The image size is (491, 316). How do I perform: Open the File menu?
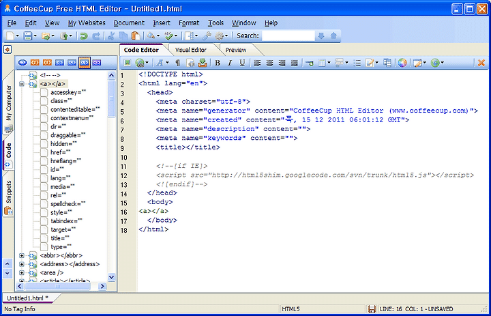12,23
